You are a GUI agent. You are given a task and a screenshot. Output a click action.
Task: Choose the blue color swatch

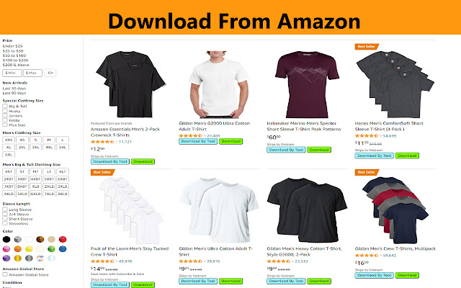[63, 249]
